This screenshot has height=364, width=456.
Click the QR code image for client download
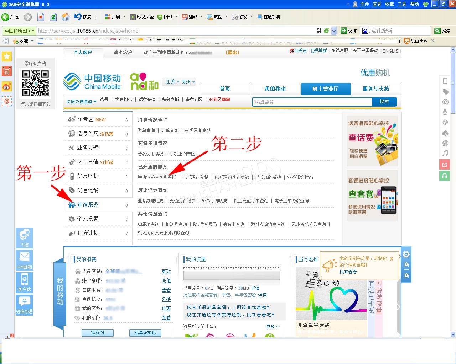tap(35, 84)
